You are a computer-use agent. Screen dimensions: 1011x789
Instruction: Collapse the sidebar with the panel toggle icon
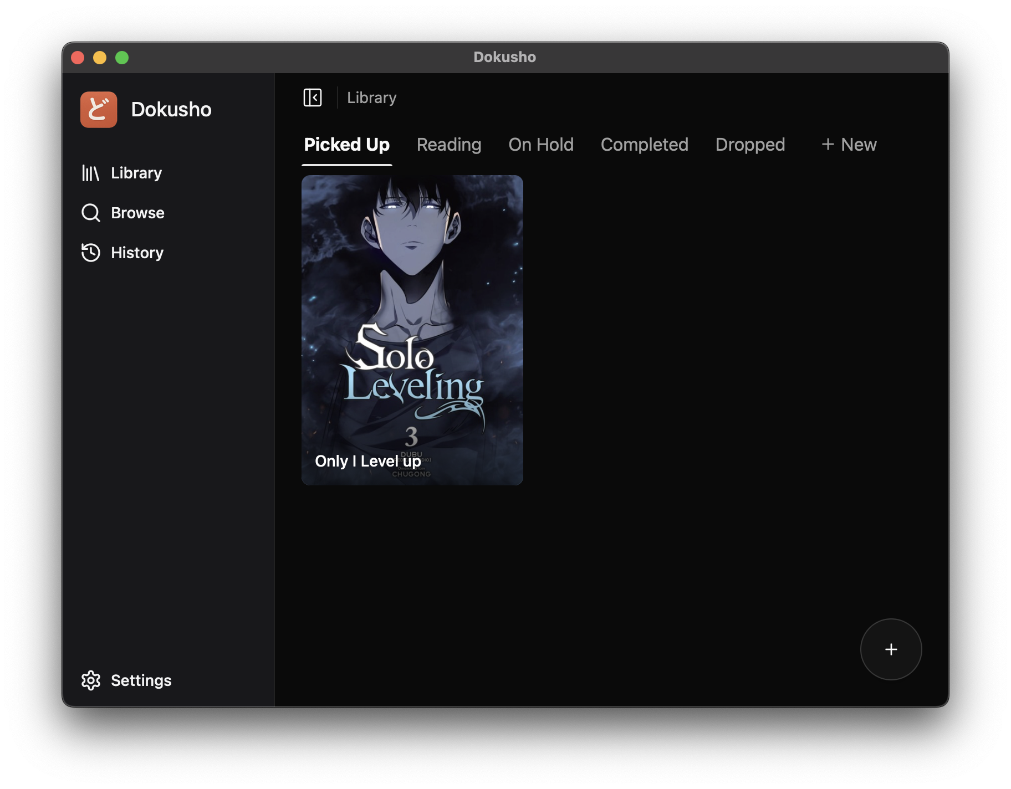[313, 98]
